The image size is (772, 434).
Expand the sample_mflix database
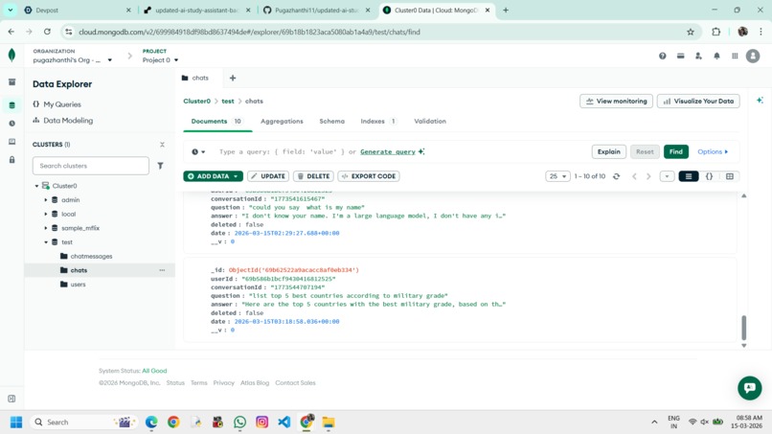[46, 228]
